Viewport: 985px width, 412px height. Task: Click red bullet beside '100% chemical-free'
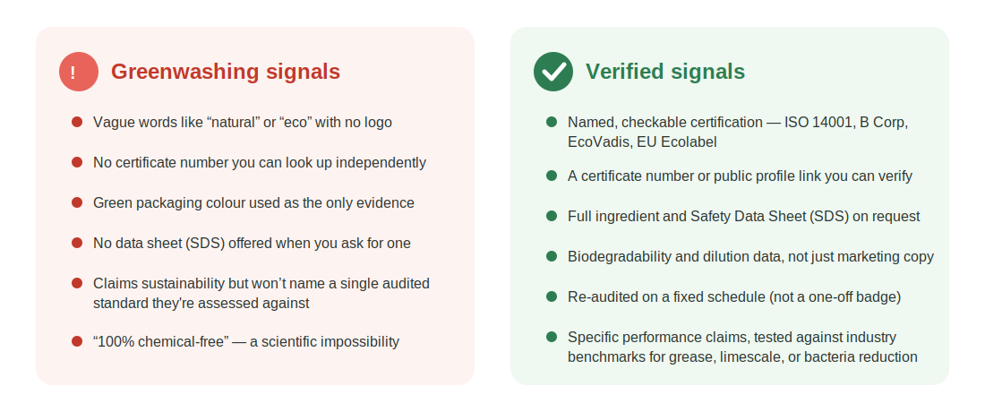77,341
